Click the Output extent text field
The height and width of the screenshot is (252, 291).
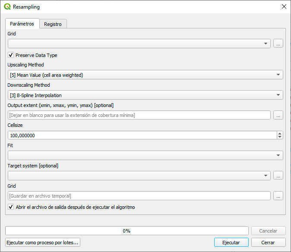pos(139,115)
